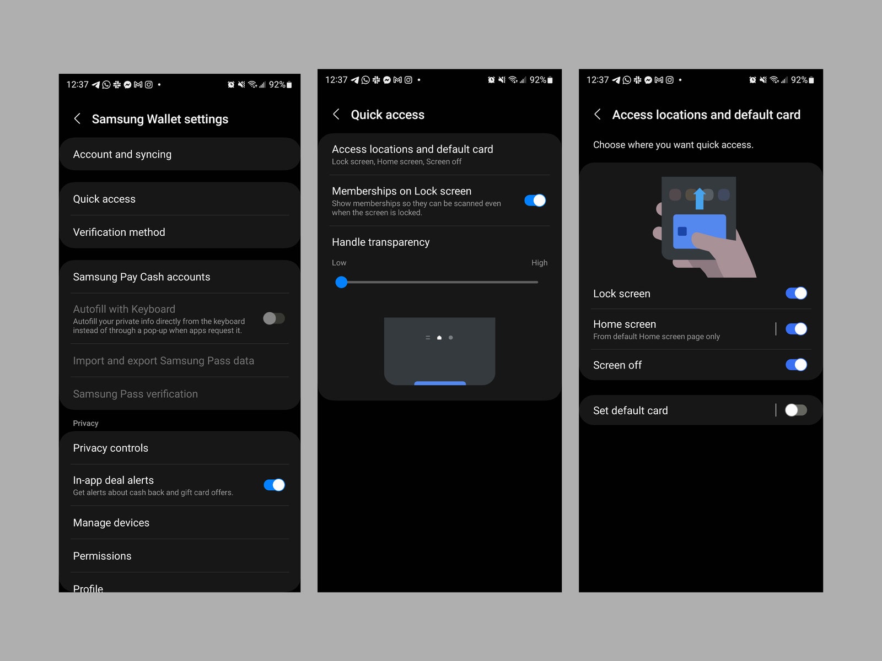Click 'Choose where you want quick access.' text
This screenshot has width=882, height=661.
pyautogui.click(x=673, y=145)
